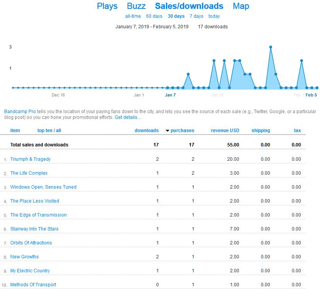
Task: Click the highest peak point on graph
Action: pyautogui.click(x=271, y=47)
